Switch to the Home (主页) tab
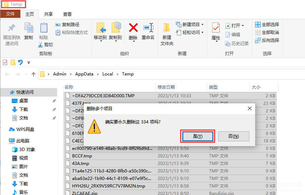This screenshot has width=305, height=195. click(30, 14)
